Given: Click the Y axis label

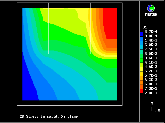Looking at the screenshot, I should (152, 104).
